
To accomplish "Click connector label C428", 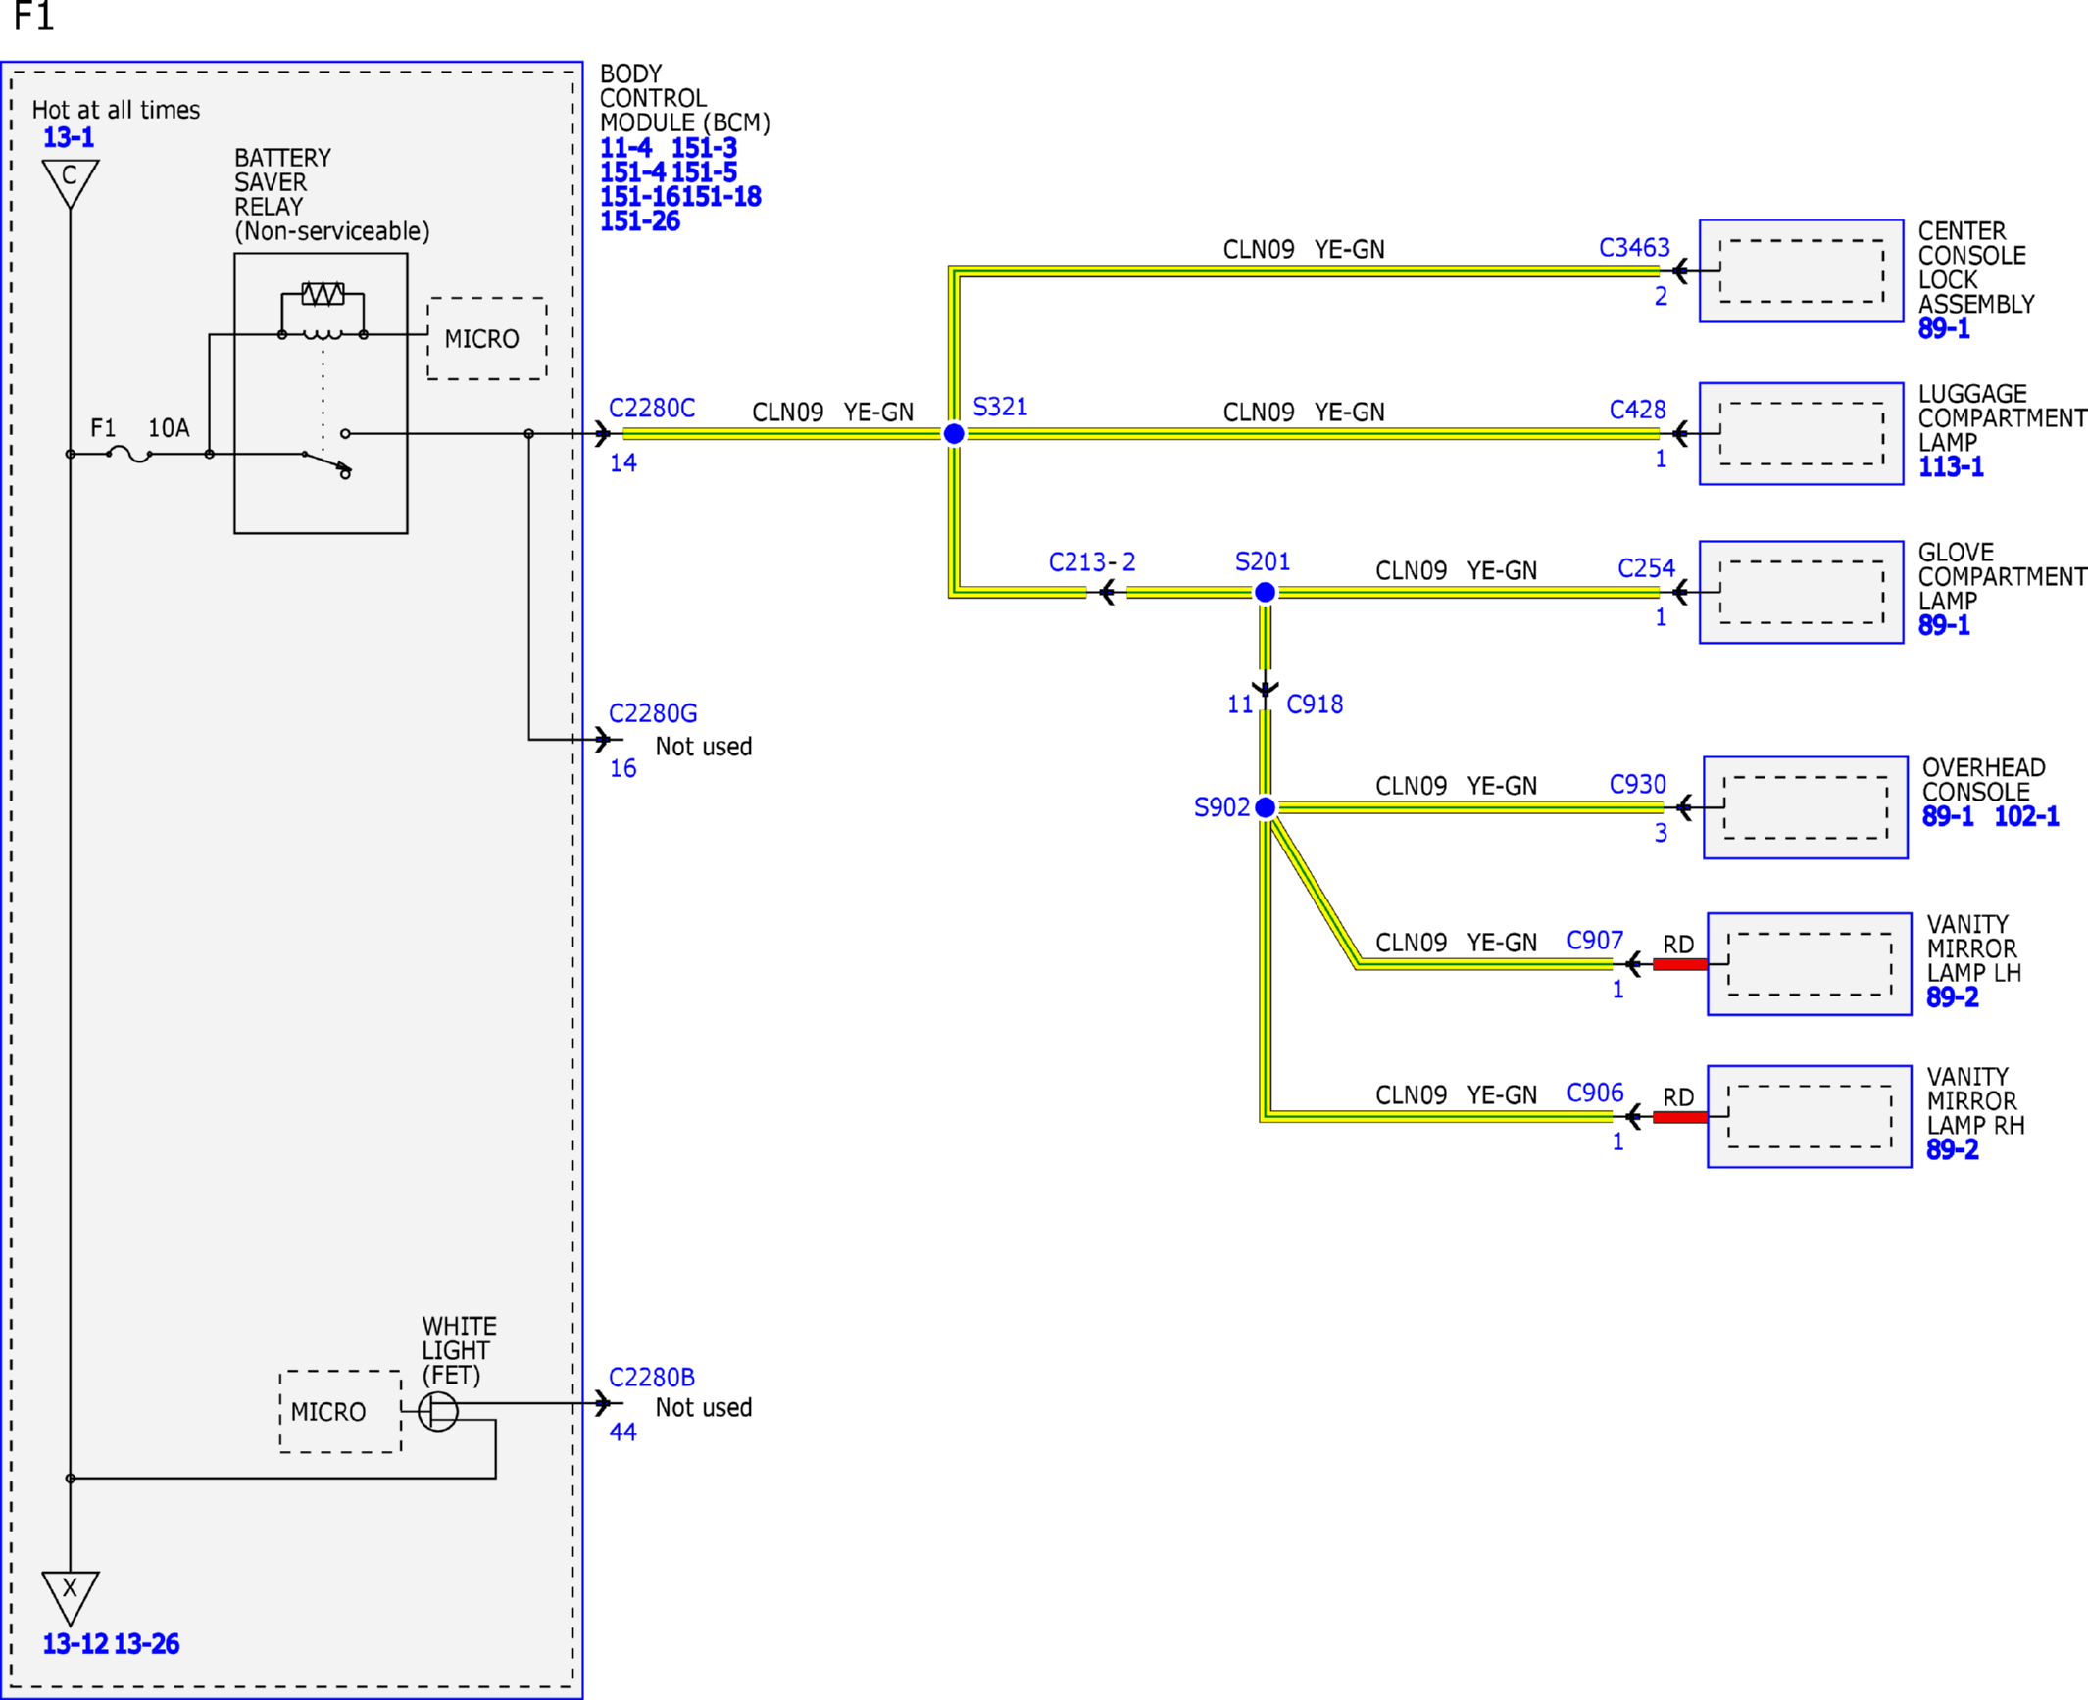I will [x=1637, y=410].
